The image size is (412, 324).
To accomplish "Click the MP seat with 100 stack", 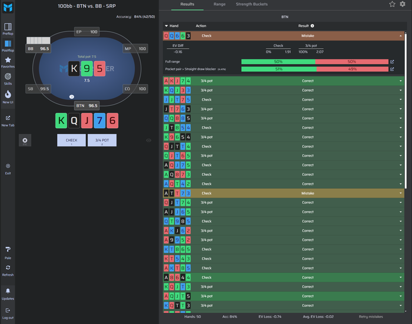I will [x=135, y=49].
